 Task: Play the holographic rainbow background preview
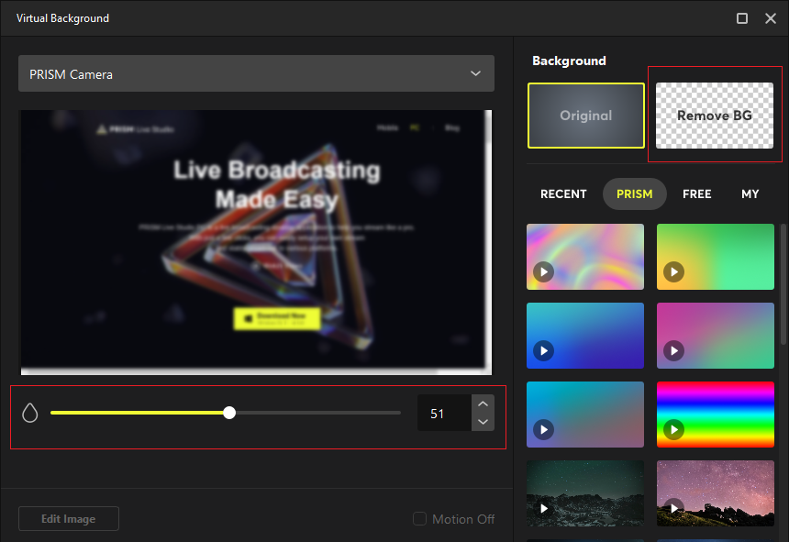tap(541, 272)
